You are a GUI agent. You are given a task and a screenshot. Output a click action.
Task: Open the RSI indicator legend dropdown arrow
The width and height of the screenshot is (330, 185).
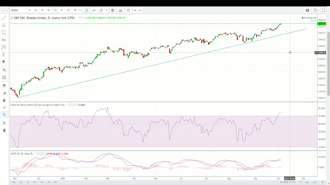point(66,105)
